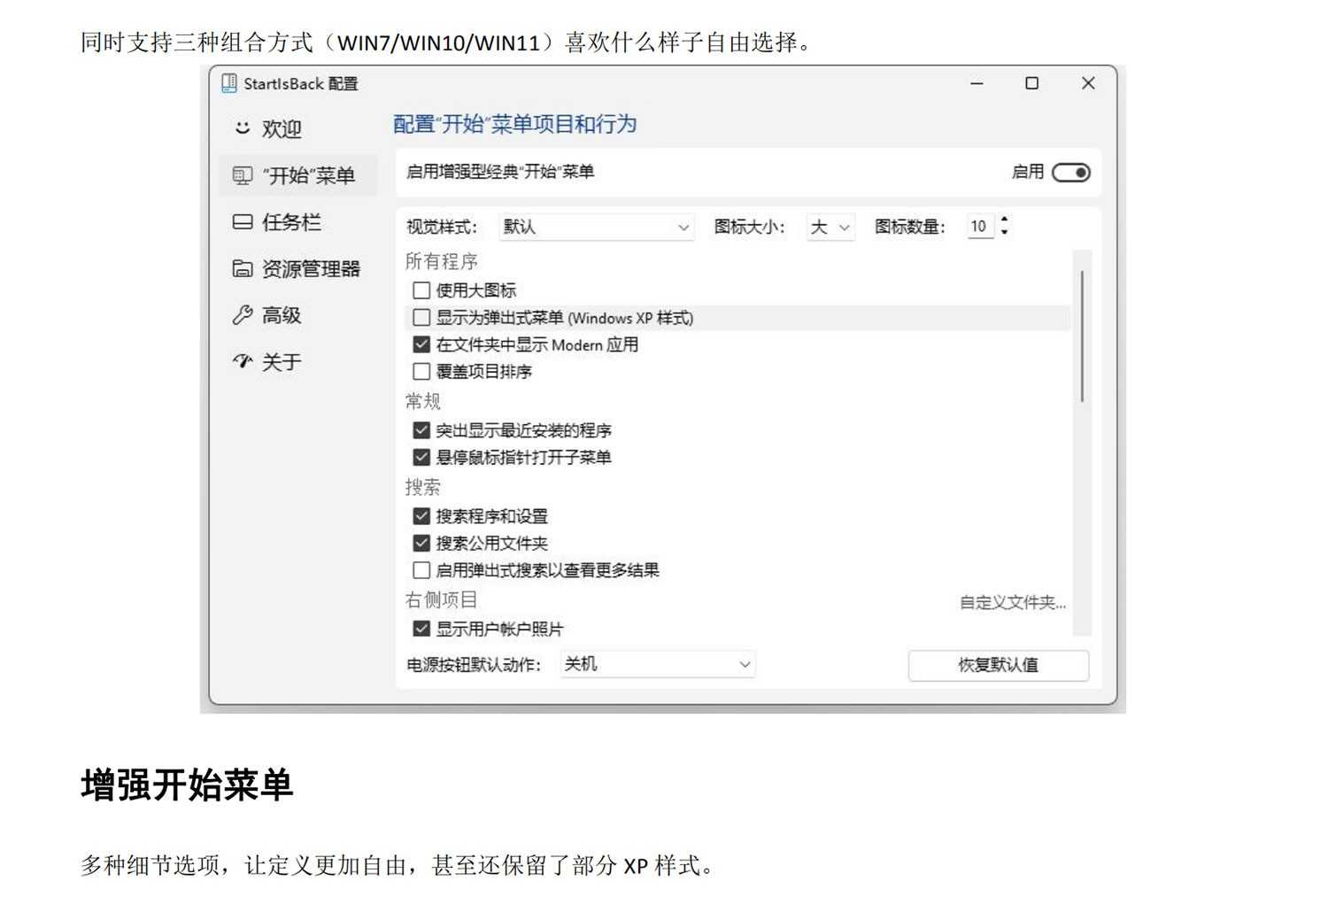
Task: Click the monitor icon beside "开始"菜单
Action: click(243, 175)
